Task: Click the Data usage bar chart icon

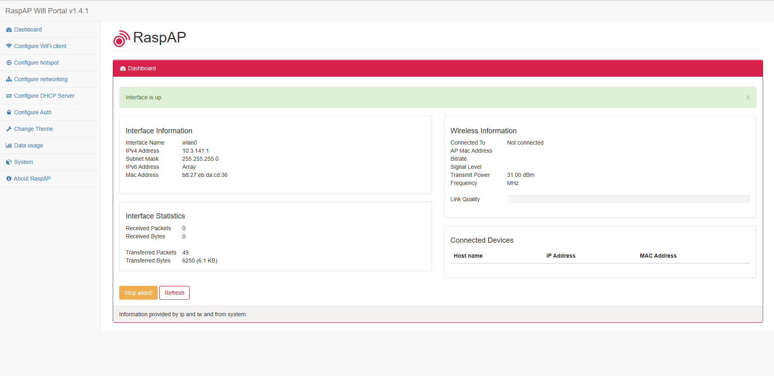Action: tap(9, 145)
